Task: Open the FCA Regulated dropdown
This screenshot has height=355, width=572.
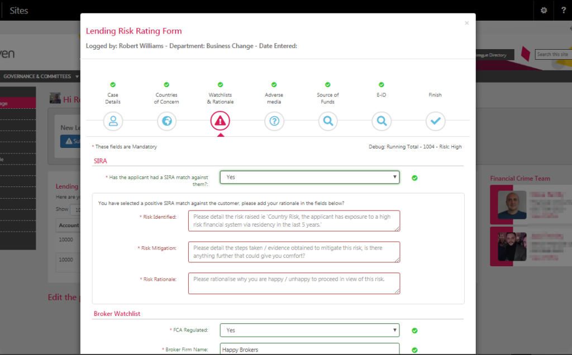Action: coord(309,330)
